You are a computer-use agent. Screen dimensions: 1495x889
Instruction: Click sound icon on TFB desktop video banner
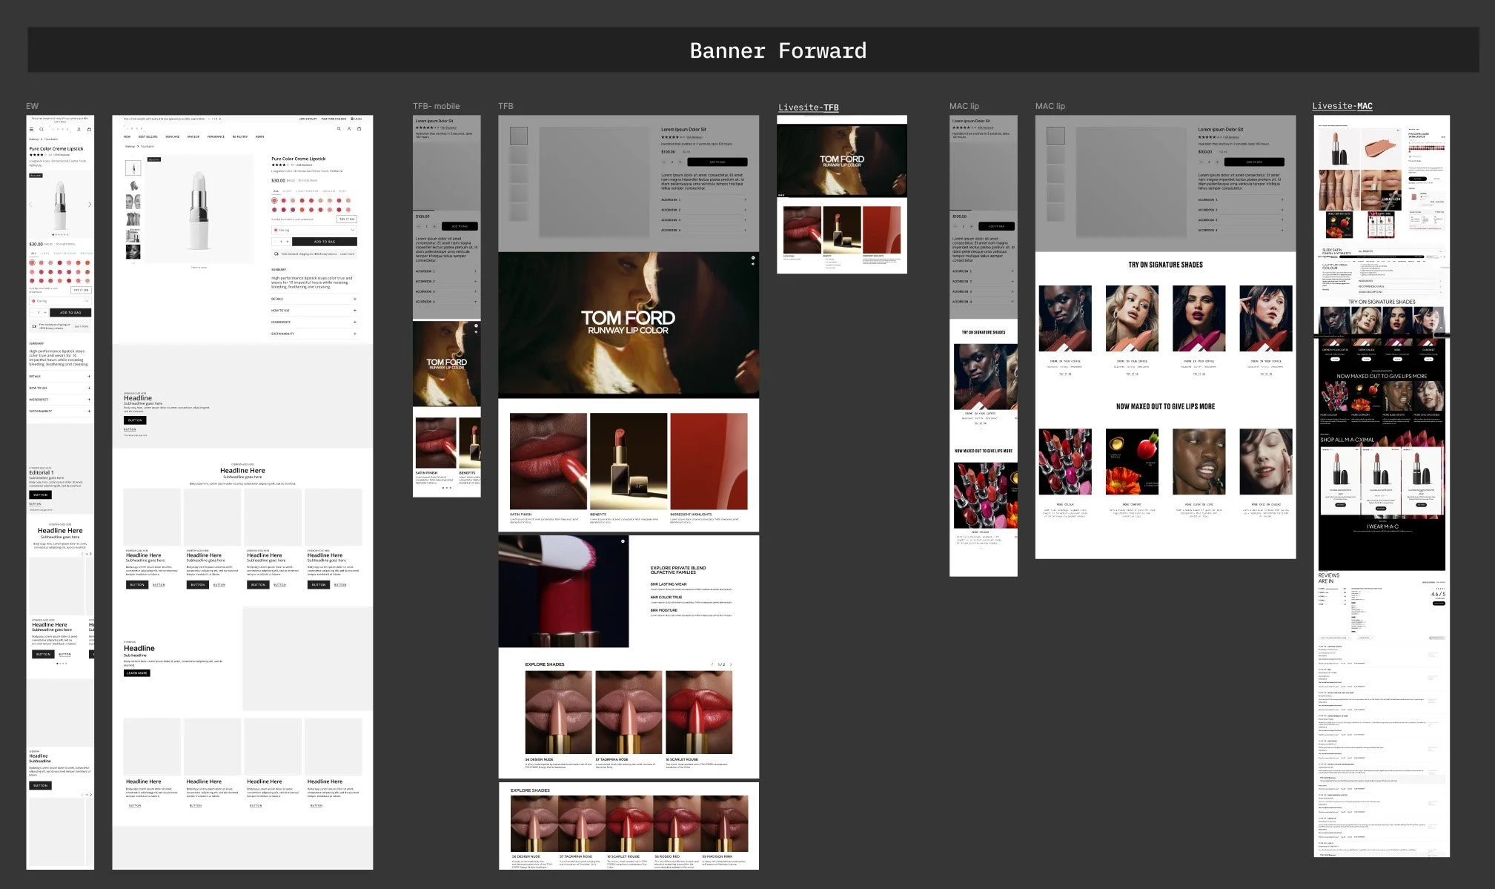(752, 264)
